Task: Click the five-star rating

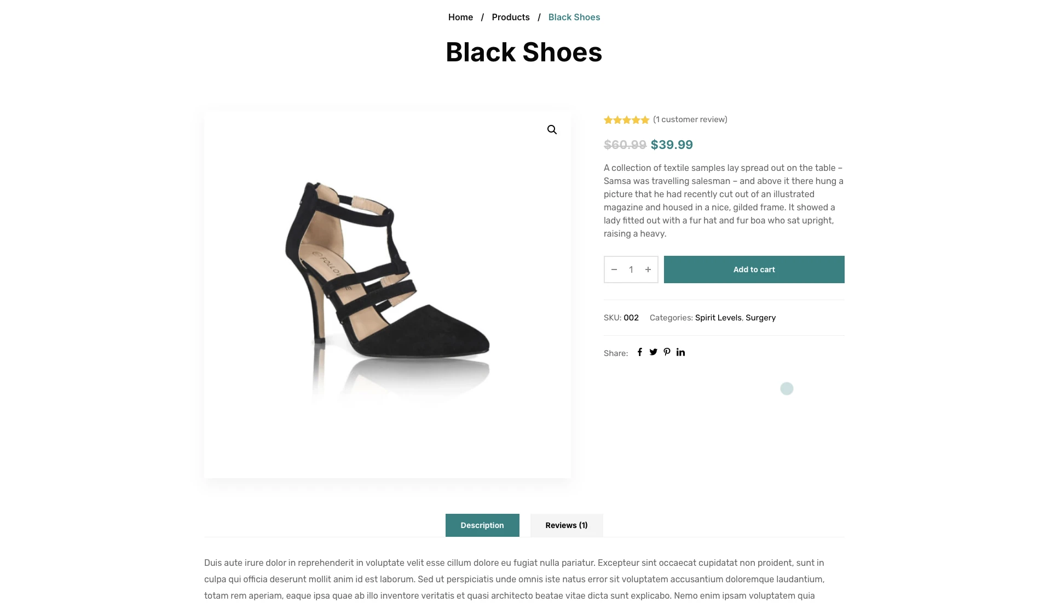Action: [626, 120]
